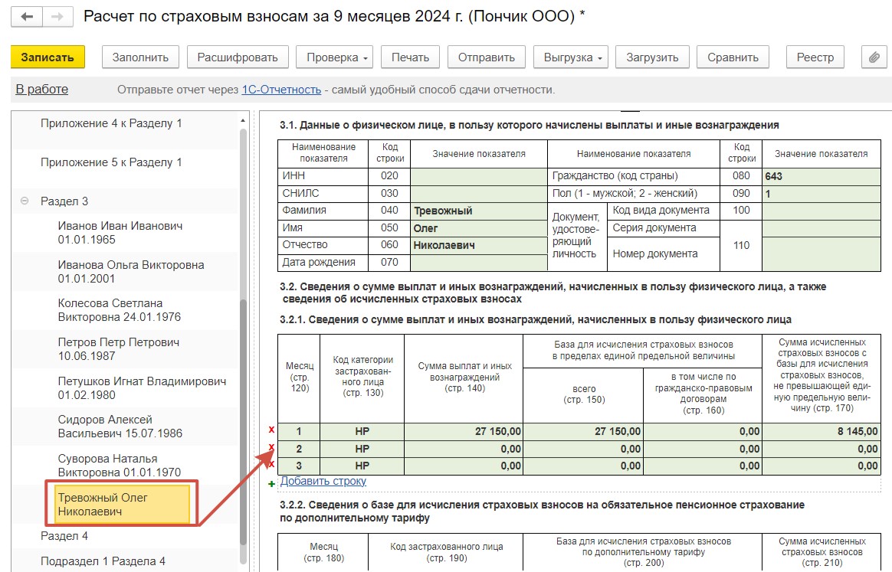Screen dimensions: 892x572
Task: Click month 3 category code НР cell
Action: [x=362, y=466]
